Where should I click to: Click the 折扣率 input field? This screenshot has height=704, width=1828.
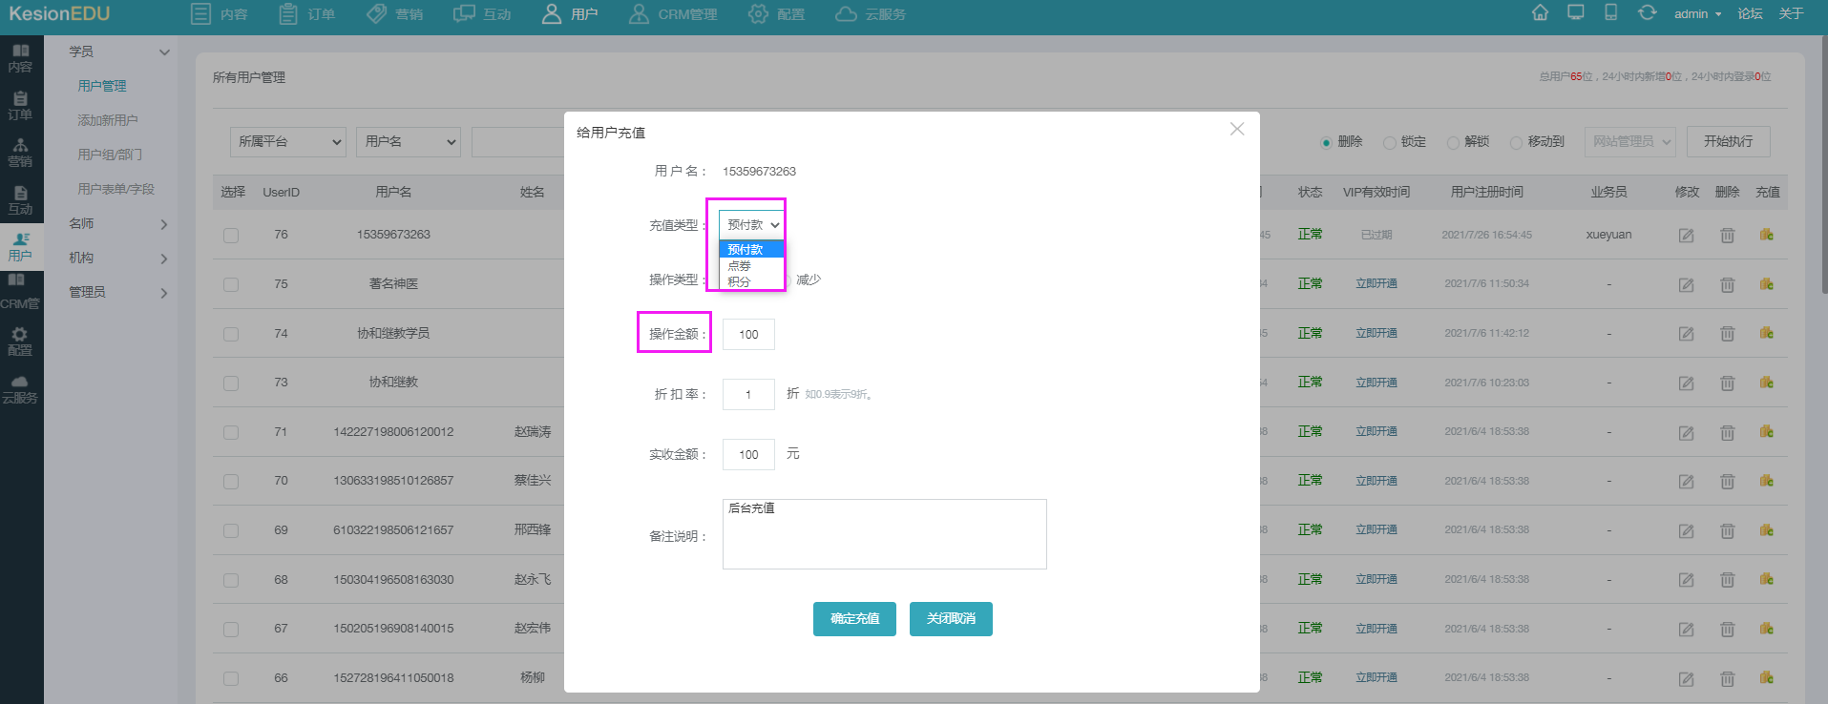pos(748,394)
